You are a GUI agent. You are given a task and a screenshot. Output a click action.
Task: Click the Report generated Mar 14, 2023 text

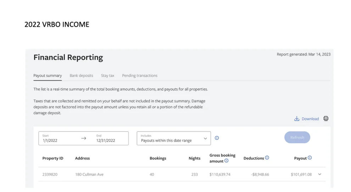(x=303, y=54)
